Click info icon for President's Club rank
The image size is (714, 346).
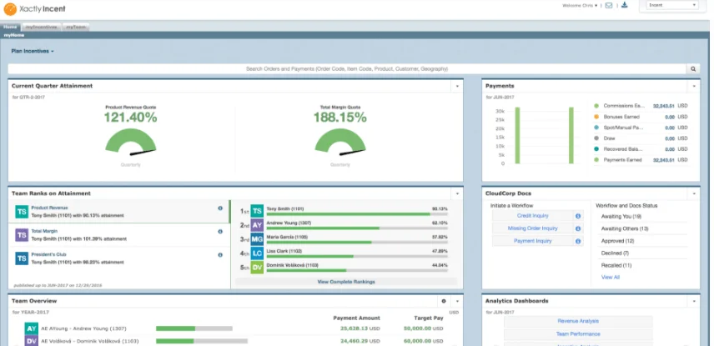tap(220, 255)
